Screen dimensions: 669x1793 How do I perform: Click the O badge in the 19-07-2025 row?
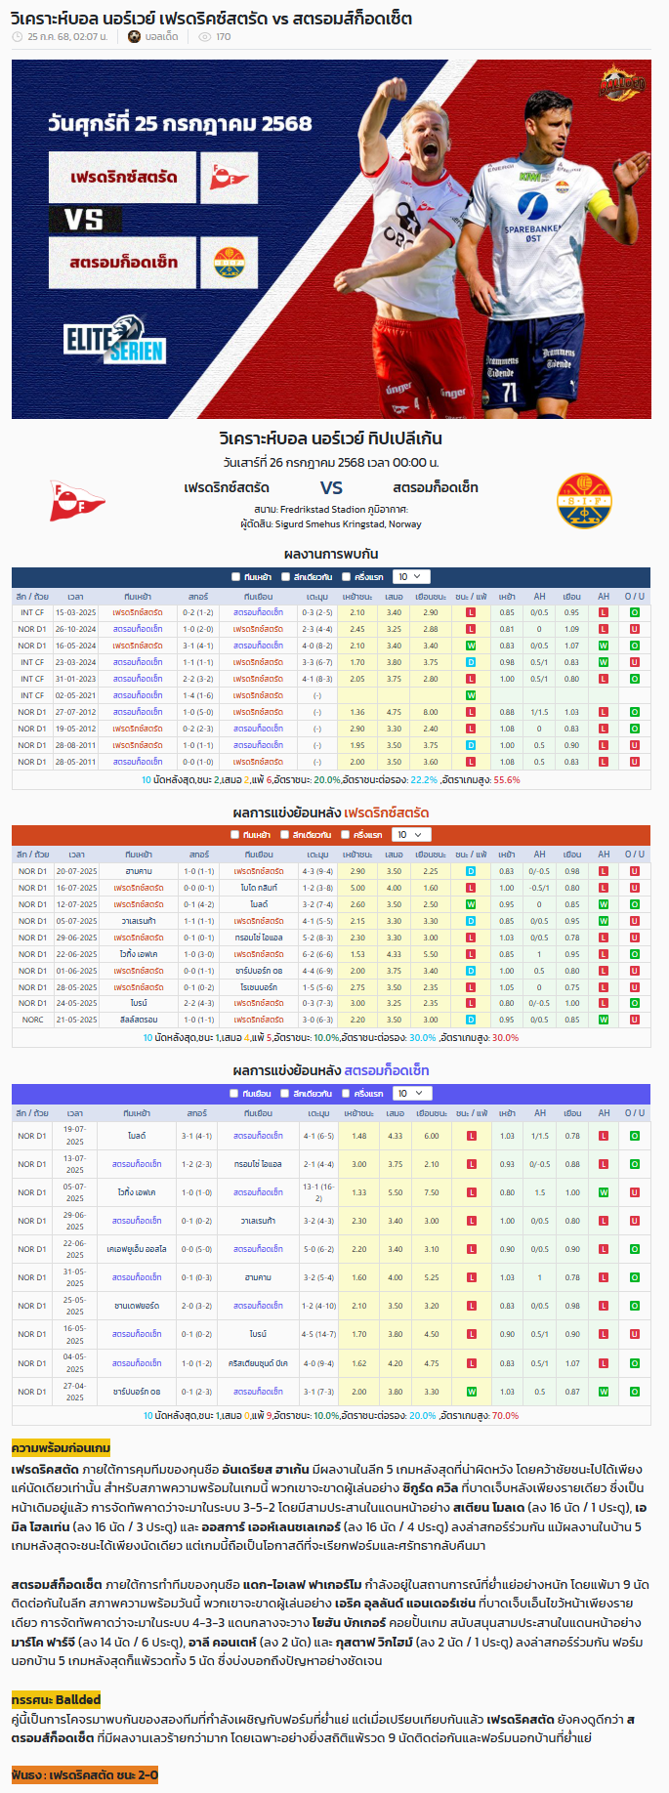635,1136
